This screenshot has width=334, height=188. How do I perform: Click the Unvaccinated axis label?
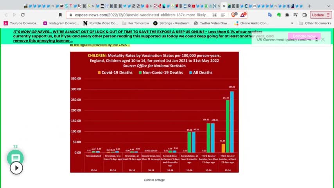click(93, 156)
